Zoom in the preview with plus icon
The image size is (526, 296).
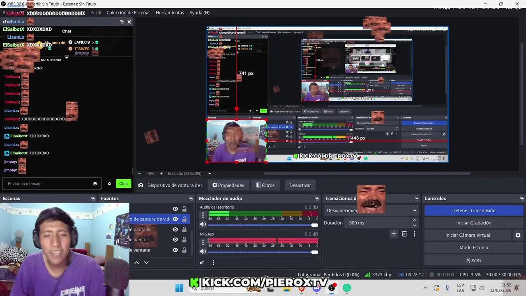[x=161, y=173]
